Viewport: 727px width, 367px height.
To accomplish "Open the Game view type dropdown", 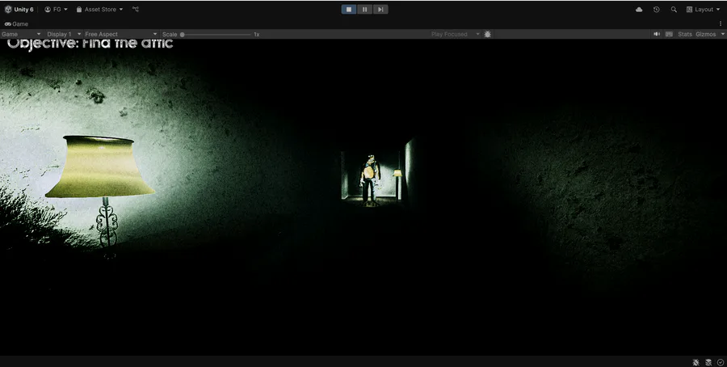I will [x=21, y=34].
